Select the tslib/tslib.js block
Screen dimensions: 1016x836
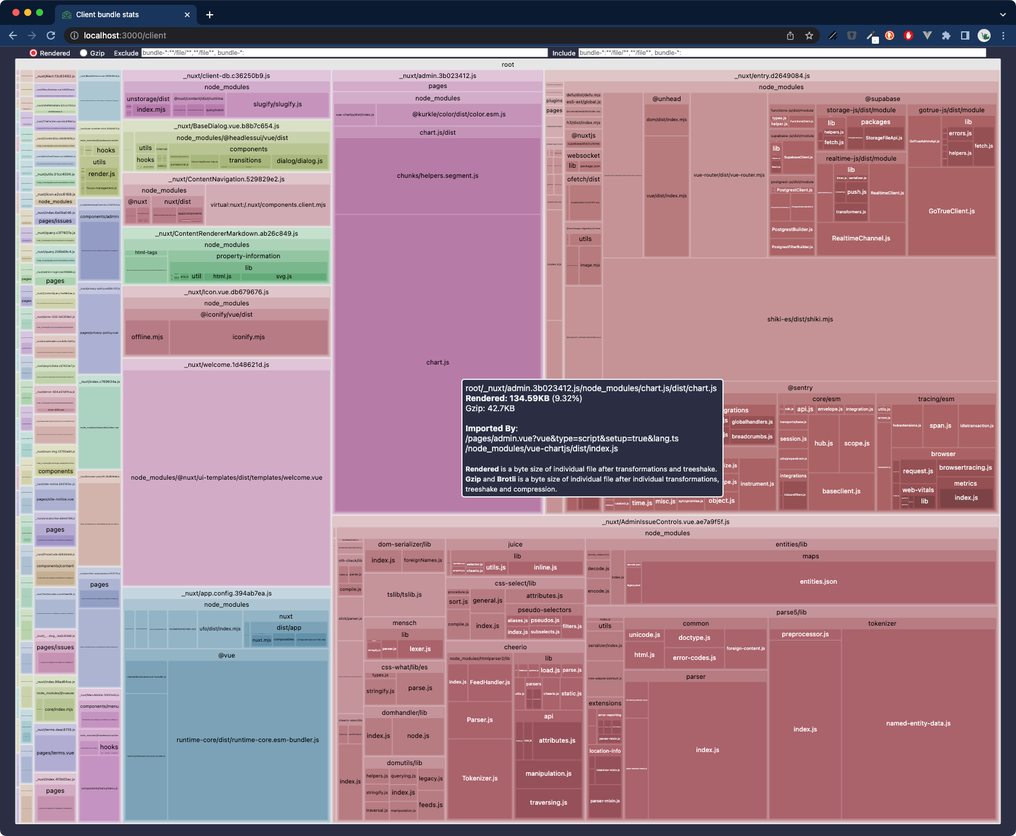(405, 594)
